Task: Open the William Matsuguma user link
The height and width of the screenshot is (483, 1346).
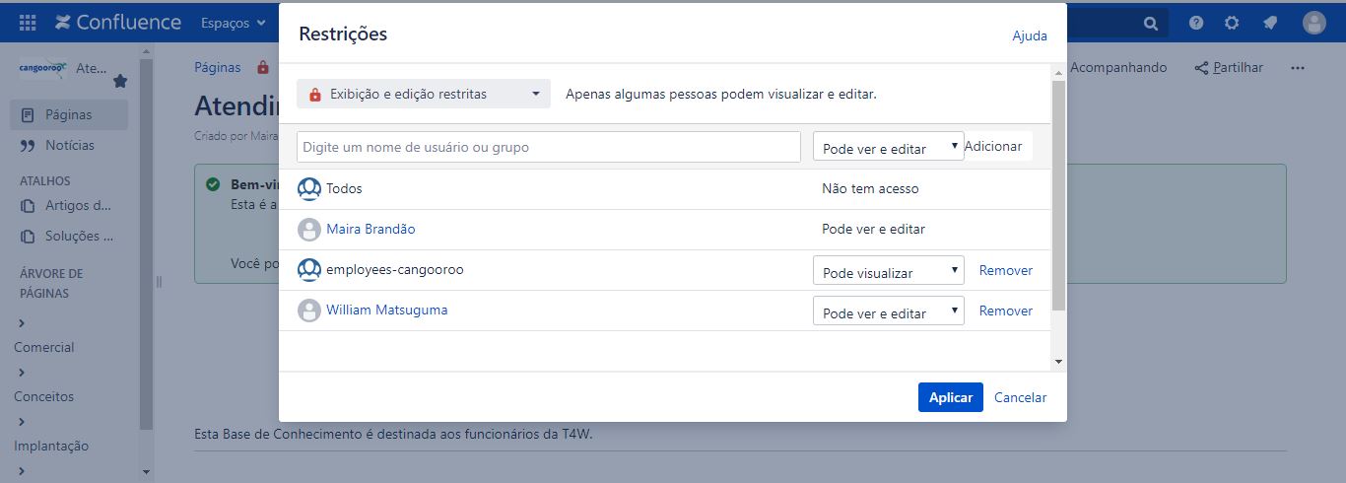Action: click(387, 310)
